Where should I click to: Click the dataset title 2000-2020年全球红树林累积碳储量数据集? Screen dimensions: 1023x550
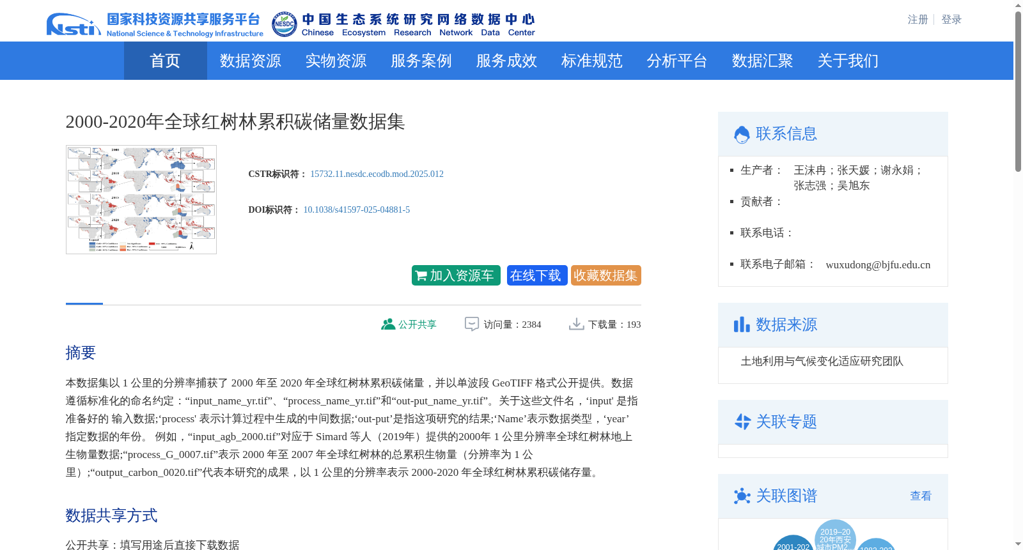point(235,121)
